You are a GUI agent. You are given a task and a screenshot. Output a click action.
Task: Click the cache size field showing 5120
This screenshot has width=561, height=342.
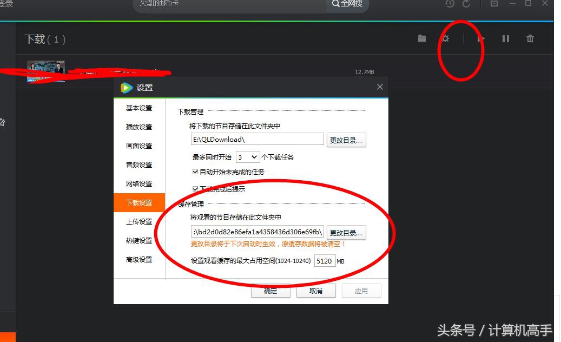(325, 261)
